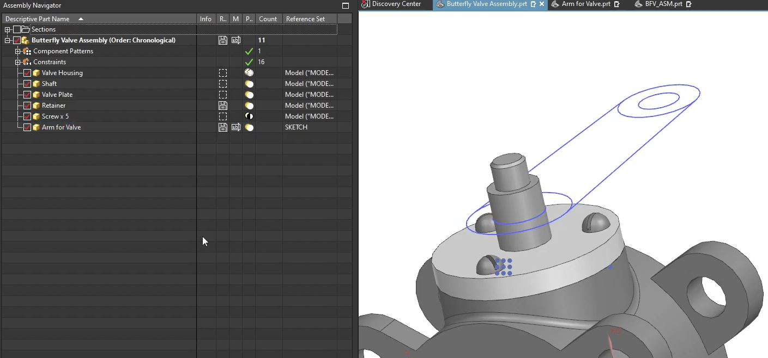This screenshot has width=768, height=358.
Task: Uncheck Butterfly Valve Assembly visibility checkbox
Action: (17, 40)
